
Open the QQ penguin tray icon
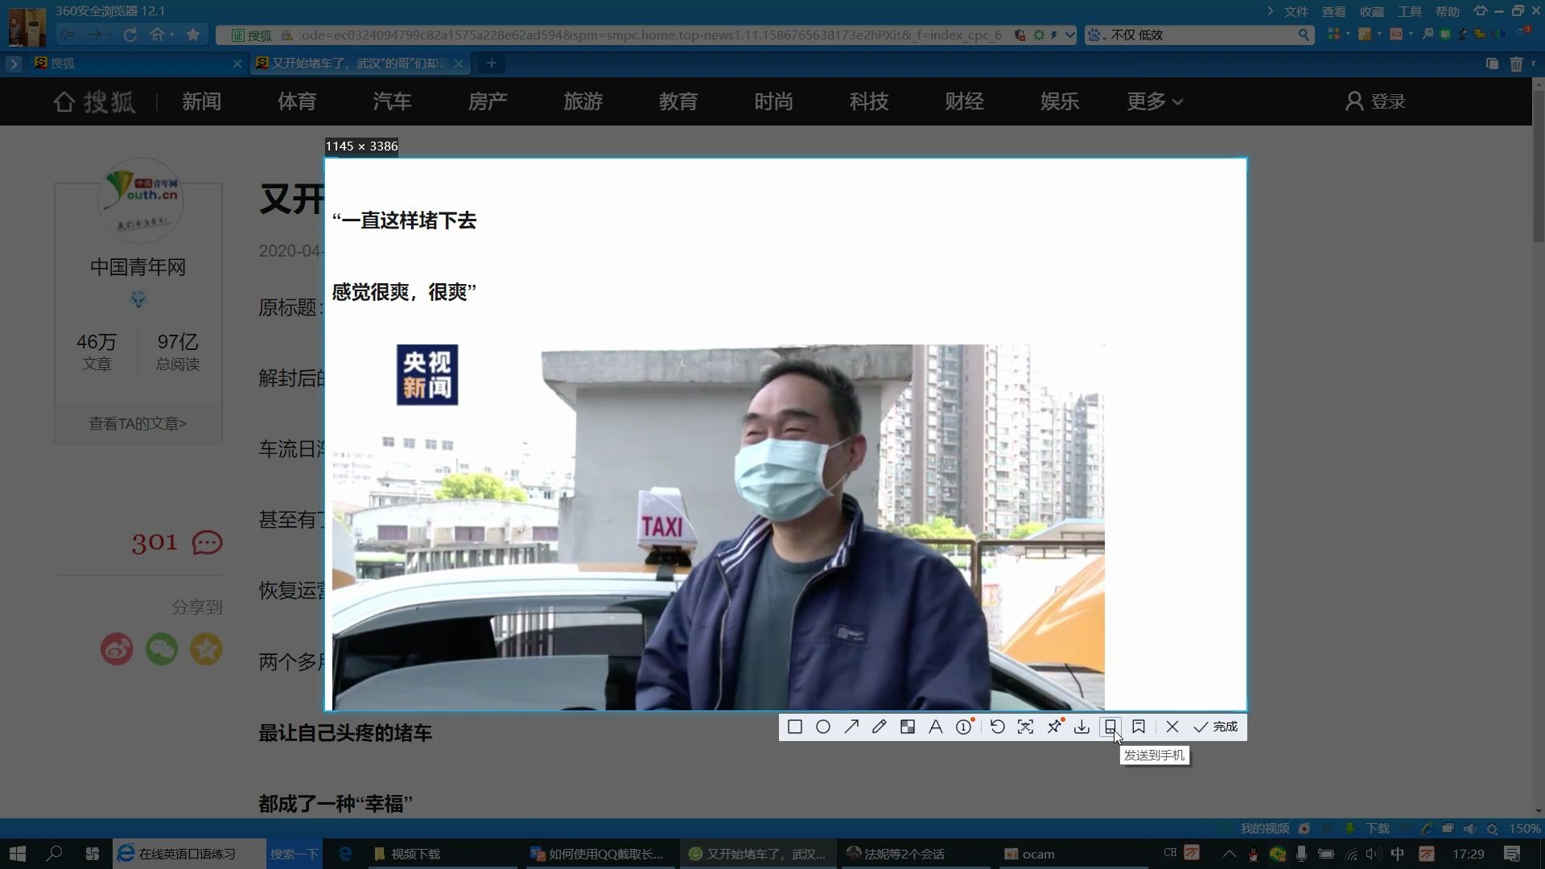coord(1253,855)
